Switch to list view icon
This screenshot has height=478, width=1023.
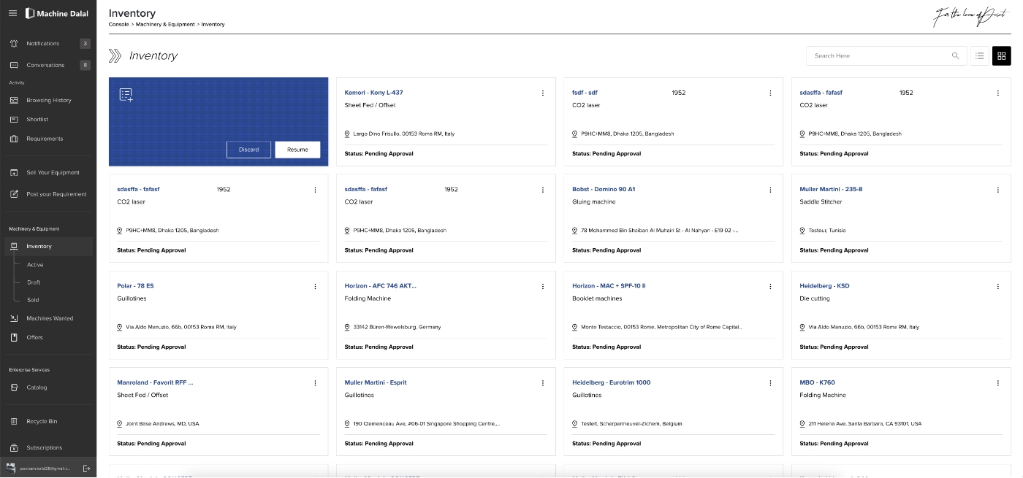pos(980,55)
